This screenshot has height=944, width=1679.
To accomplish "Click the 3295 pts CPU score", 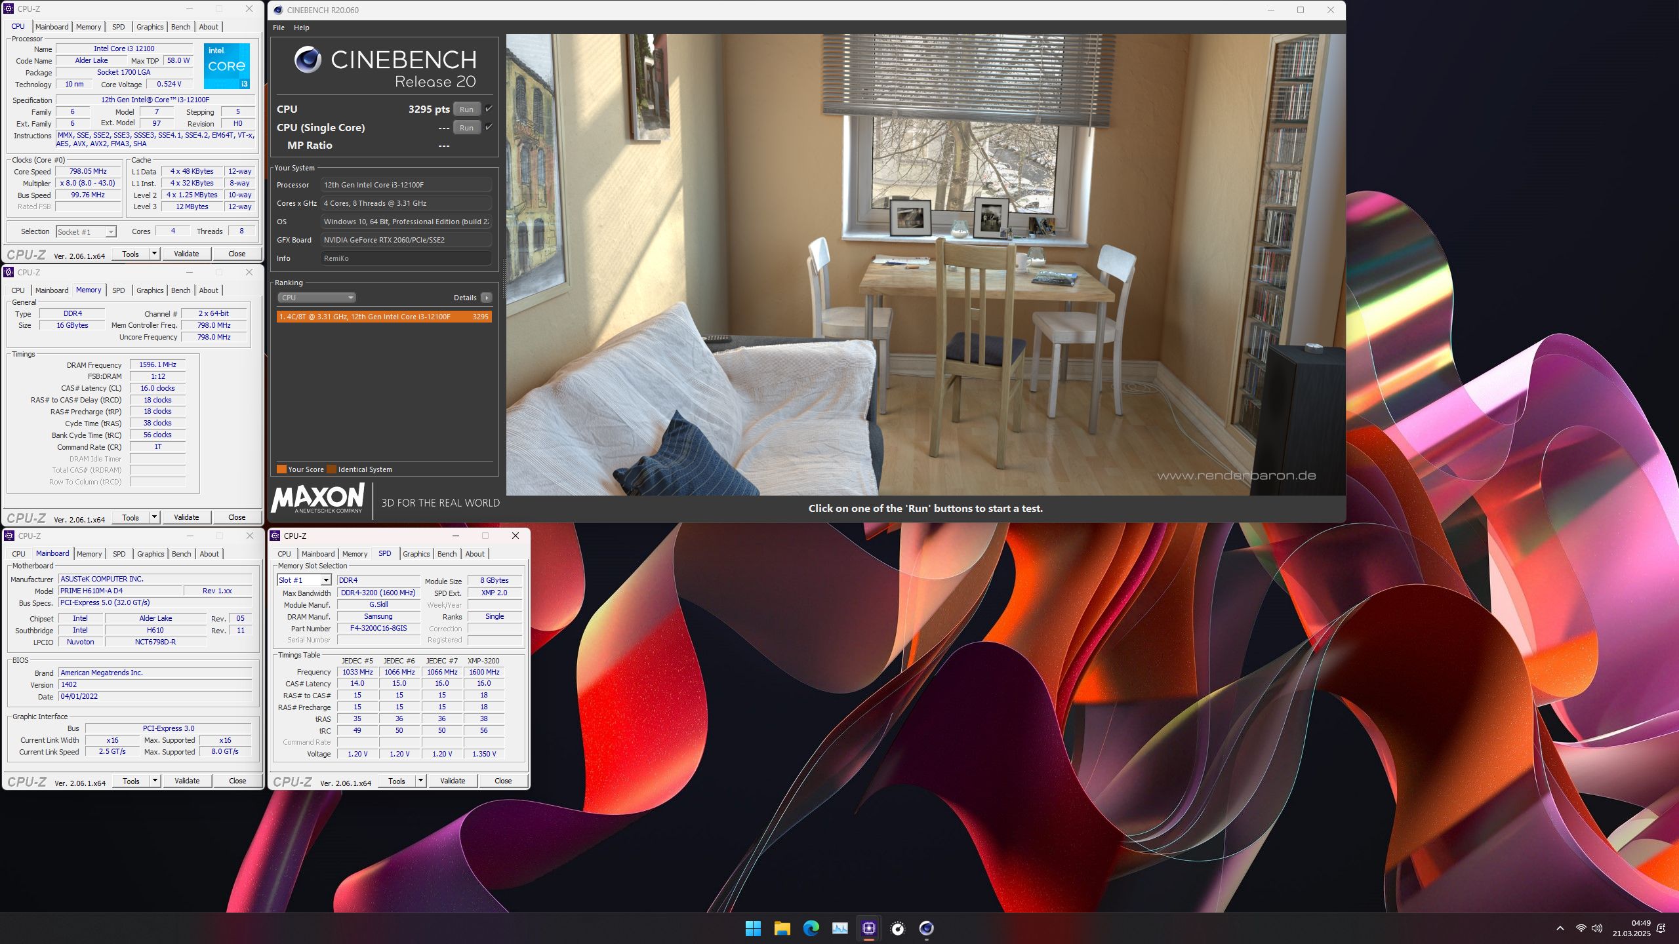I will [x=429, y=109].
